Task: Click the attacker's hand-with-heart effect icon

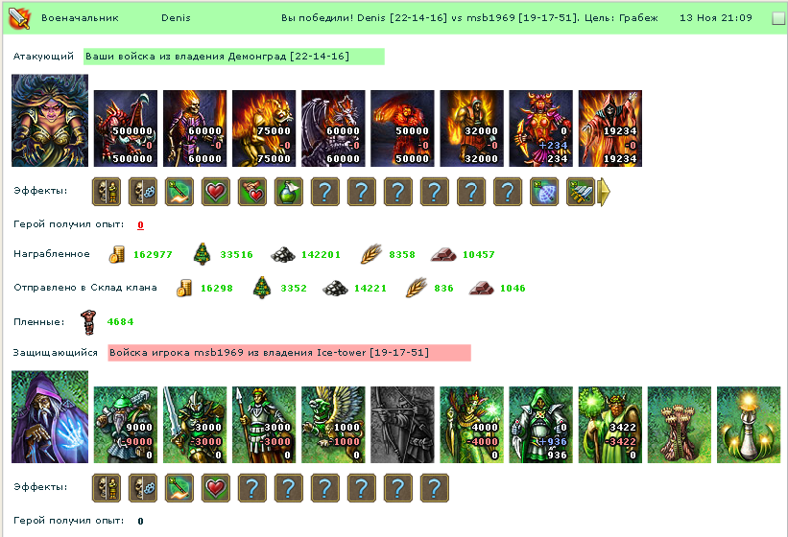Action: [252, 192]
